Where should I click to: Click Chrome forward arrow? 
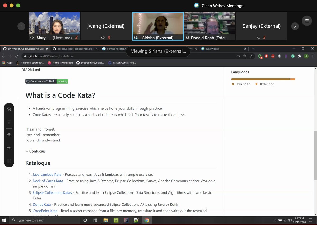click(10, 56)
